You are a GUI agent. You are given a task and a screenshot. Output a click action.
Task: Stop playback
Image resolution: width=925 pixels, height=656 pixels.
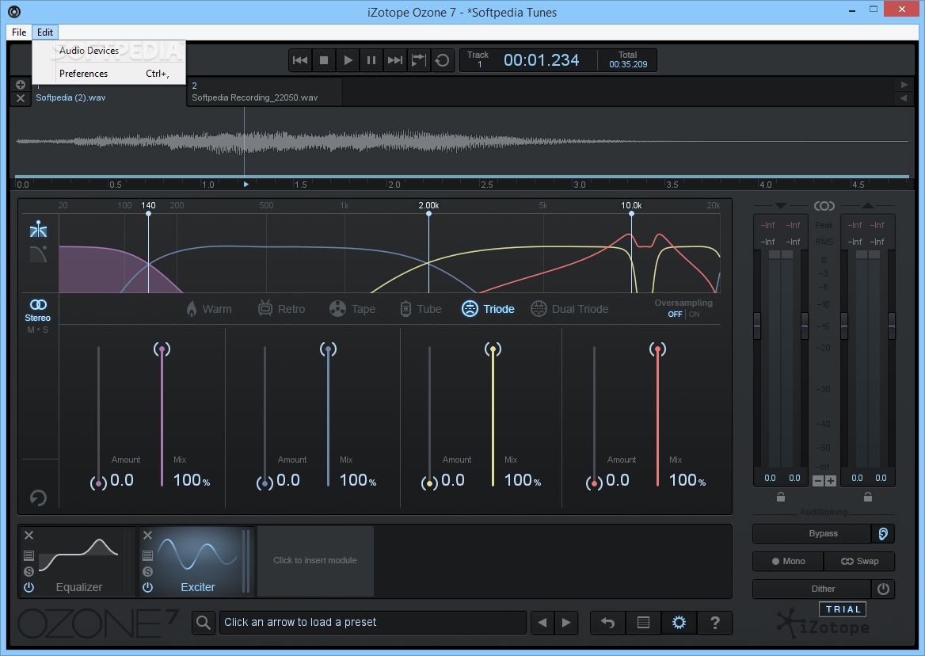click(324, 60)
